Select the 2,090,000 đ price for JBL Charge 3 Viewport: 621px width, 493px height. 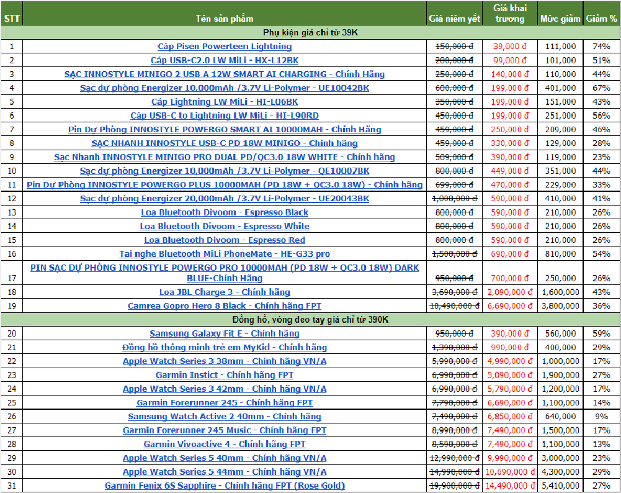click(x=510, y=292)
